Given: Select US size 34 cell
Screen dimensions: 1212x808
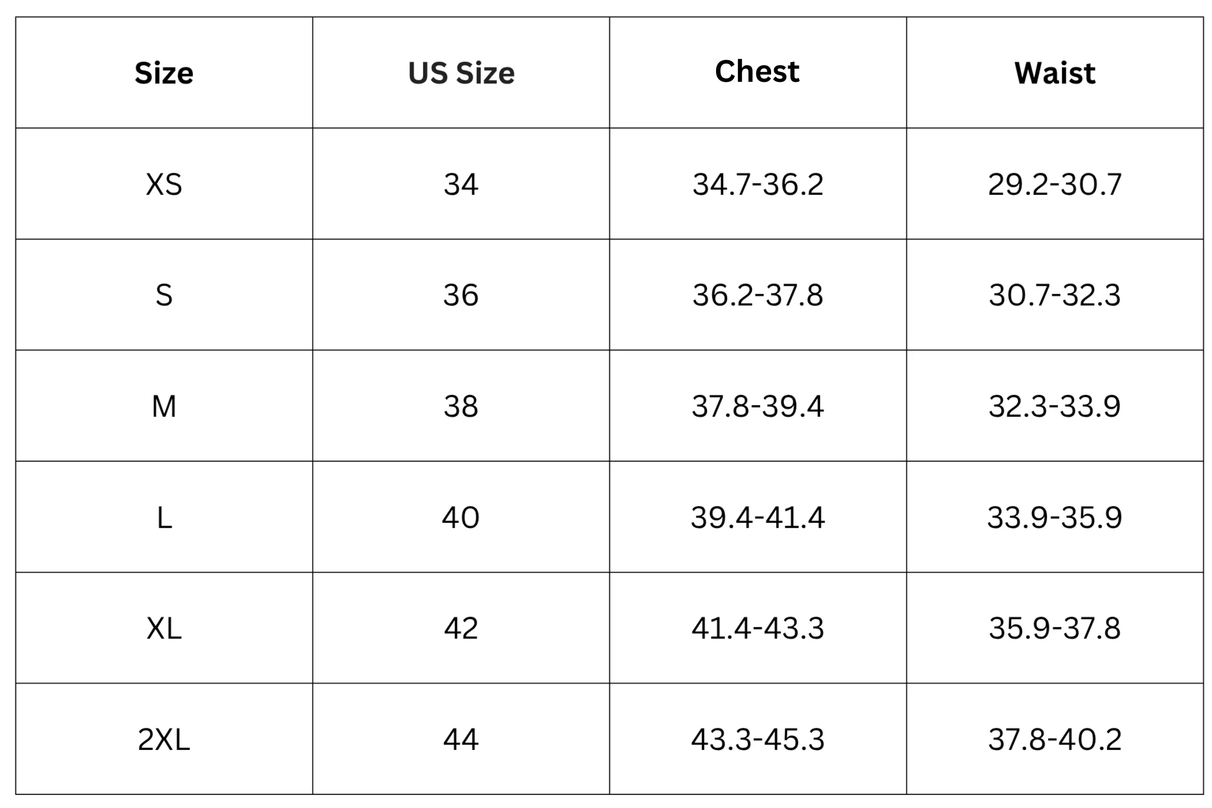Looking at the screenshot, I should pos(461,184).
